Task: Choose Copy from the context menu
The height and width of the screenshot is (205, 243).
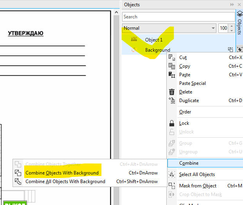Action: click(205, 66)
